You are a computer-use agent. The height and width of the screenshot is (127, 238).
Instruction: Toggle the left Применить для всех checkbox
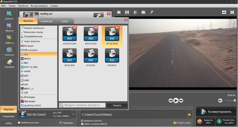pyautogui.click(x=19, y=123)
